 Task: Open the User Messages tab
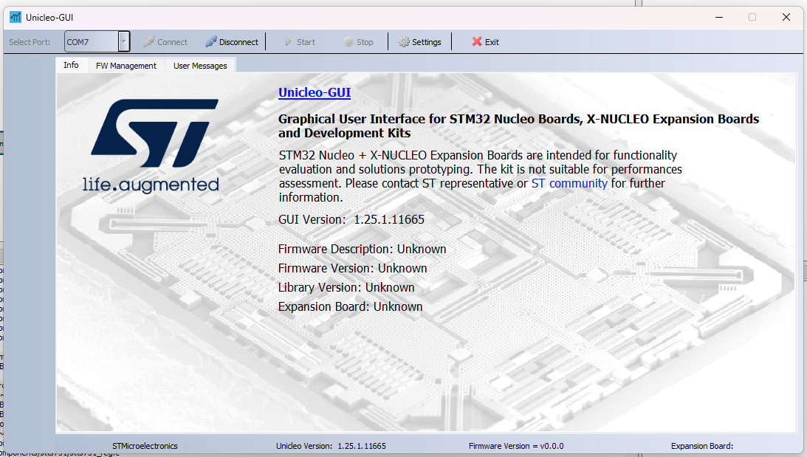(200, 65)
